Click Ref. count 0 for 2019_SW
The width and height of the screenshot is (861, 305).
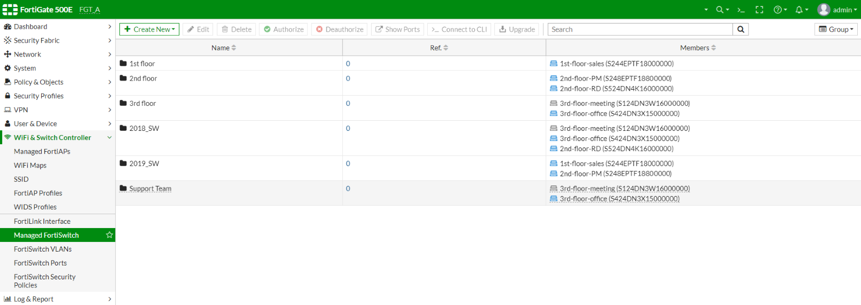[x=348, y=163]
